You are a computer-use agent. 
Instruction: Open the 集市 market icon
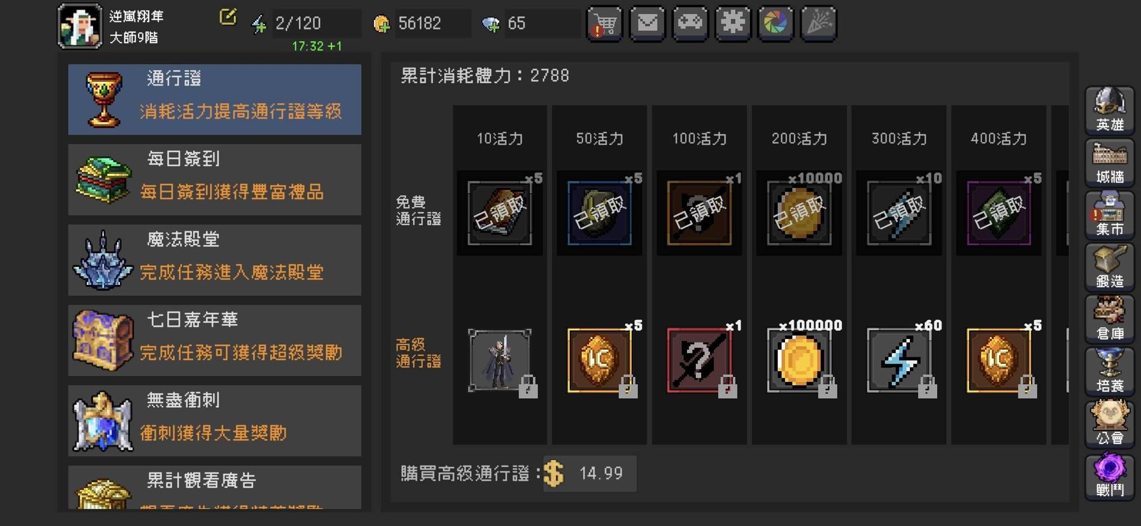click(x=1110, y=215)
